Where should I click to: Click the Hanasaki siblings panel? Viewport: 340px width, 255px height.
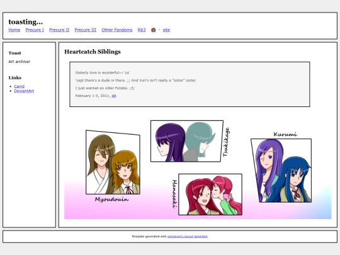click(210, 195)
